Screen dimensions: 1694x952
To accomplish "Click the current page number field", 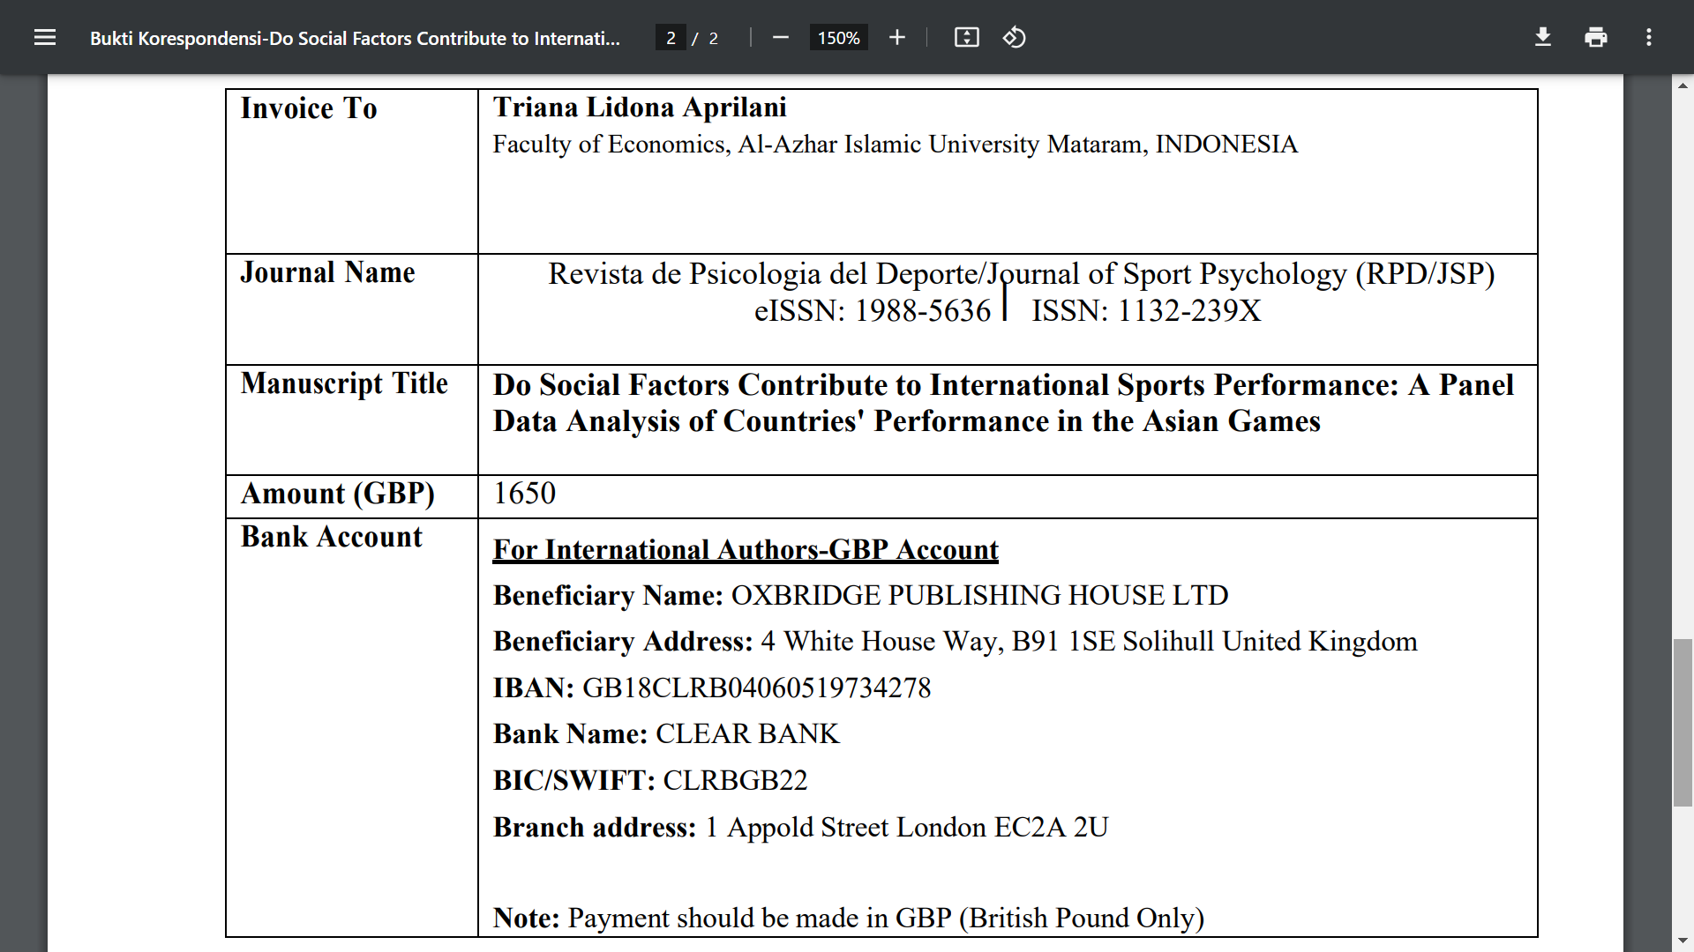I will click(671, 38).
